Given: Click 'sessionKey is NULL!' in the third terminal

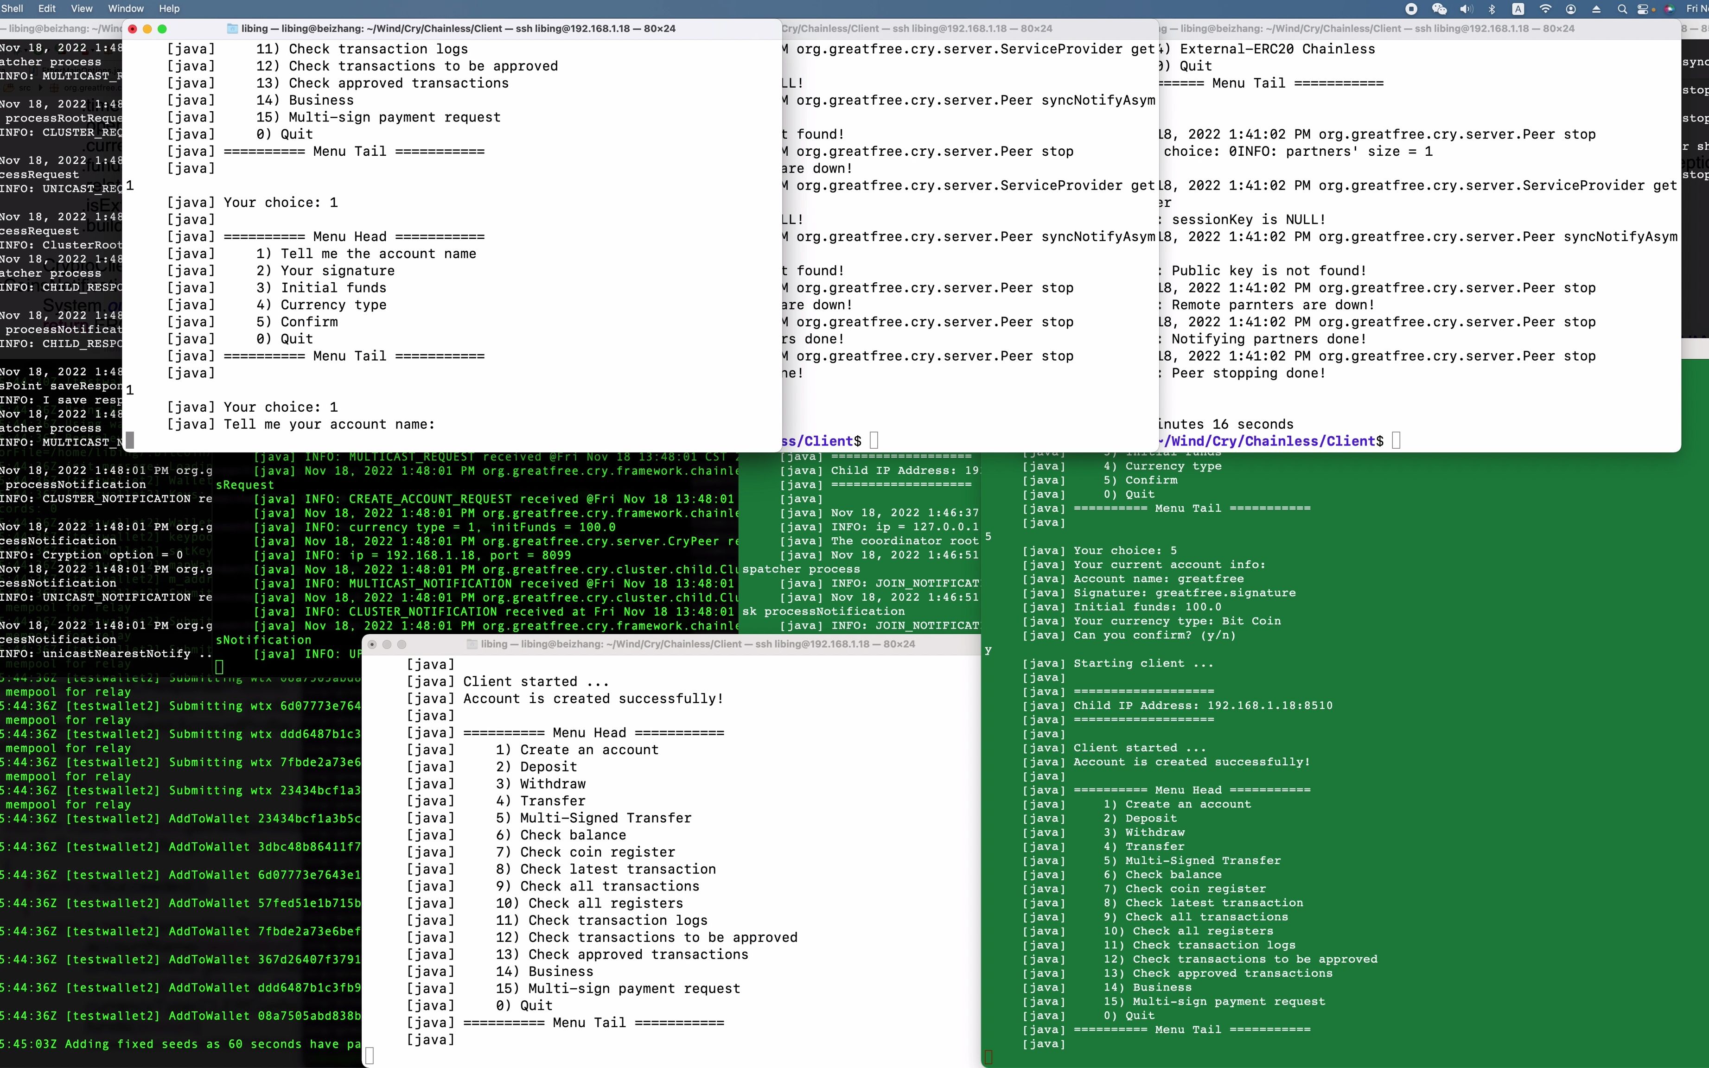Looking at the screenshot, I should point(1249,220).
